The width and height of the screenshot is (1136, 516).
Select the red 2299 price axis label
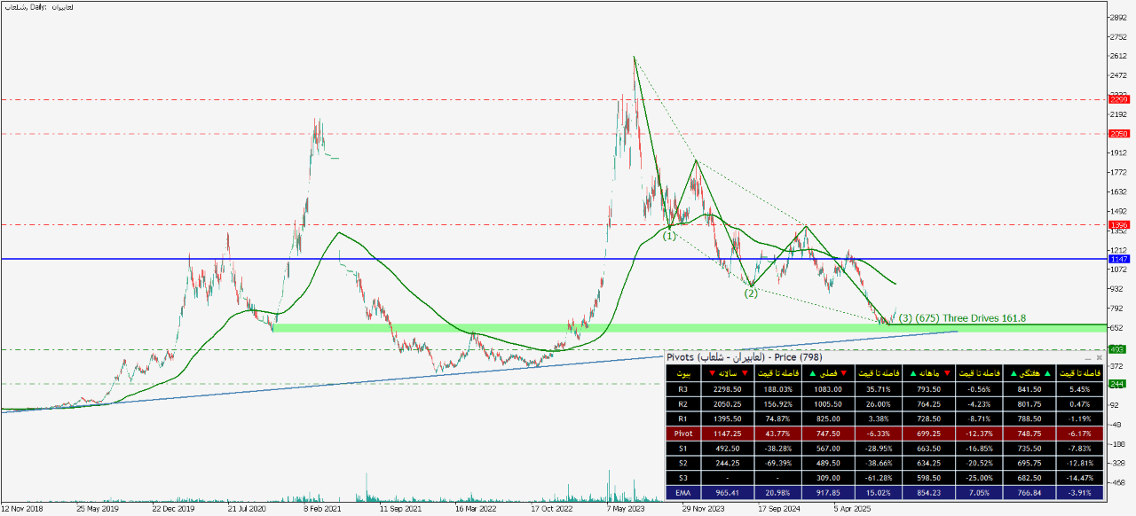tap(1118, 99)
